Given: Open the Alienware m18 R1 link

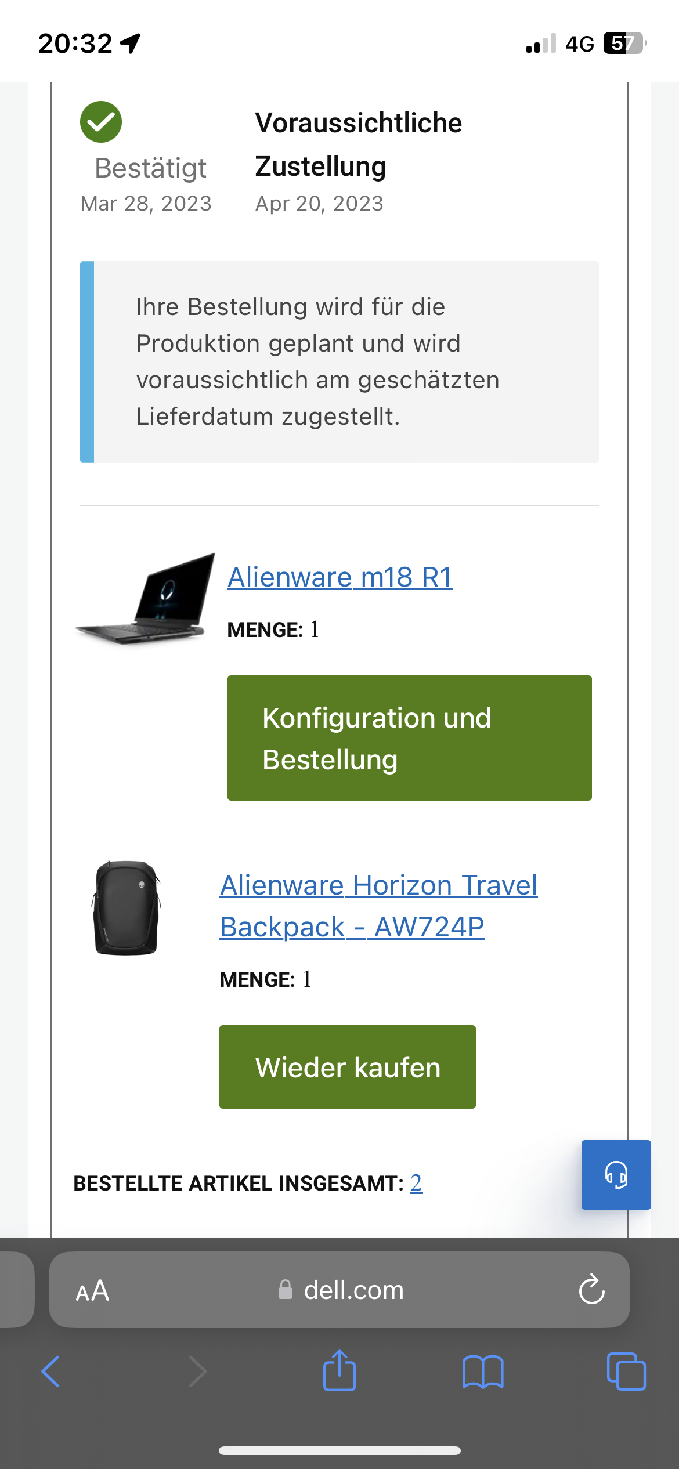Looking at the screenshot, I should (340, 577).
